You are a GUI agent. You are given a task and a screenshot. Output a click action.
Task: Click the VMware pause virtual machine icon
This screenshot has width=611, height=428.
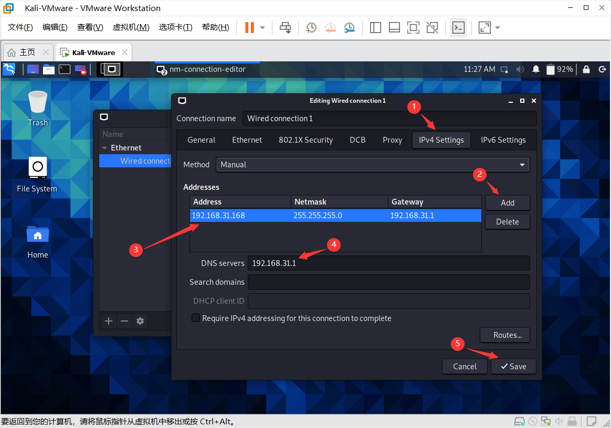[x=249, y=27]
